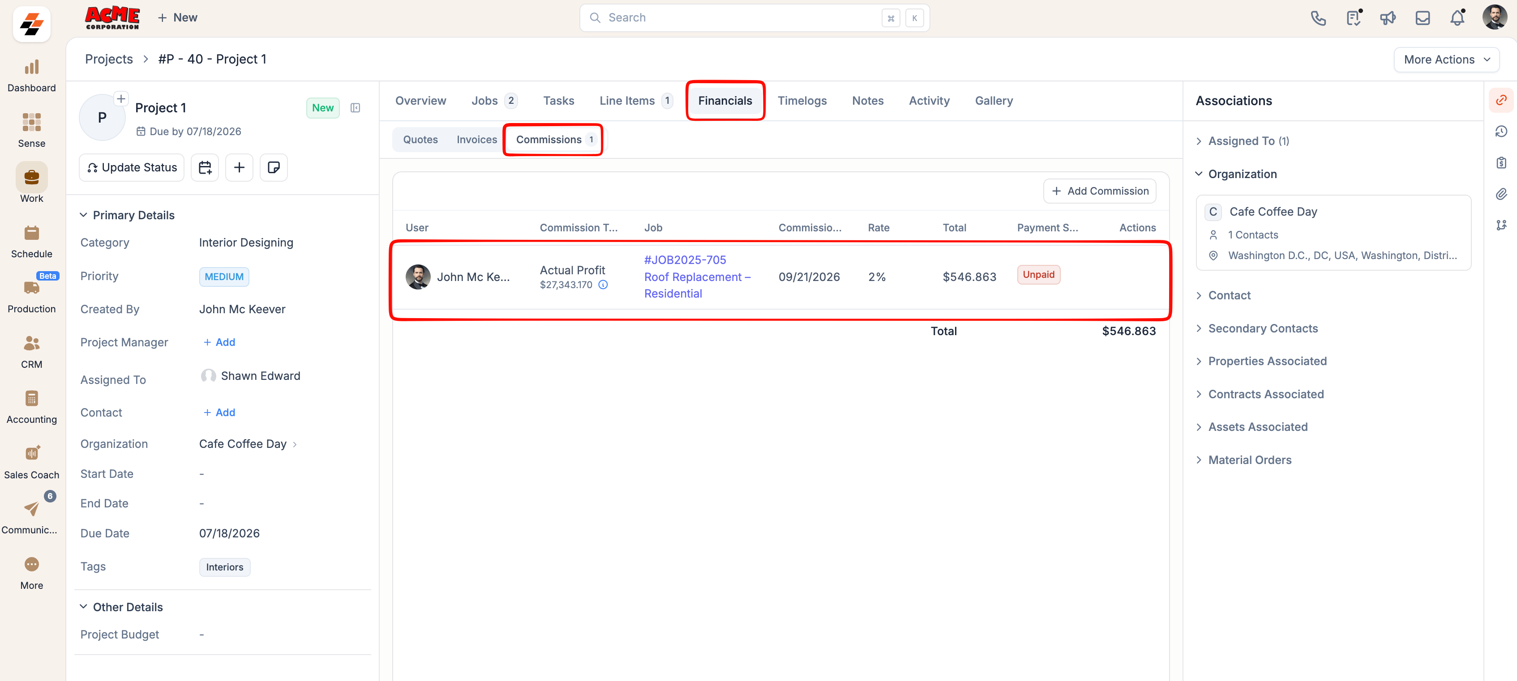The height and width of the screenshot is (681, 1517).
Task: Open the More sidebar item
Action: 32,573
